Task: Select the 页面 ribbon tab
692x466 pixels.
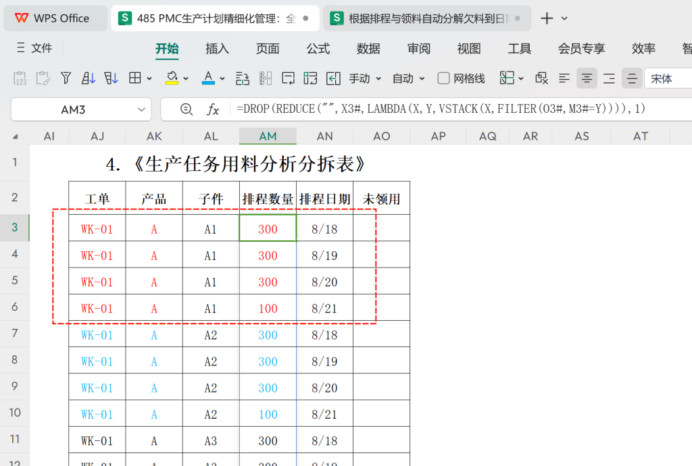Action: (x=268, y=49)
